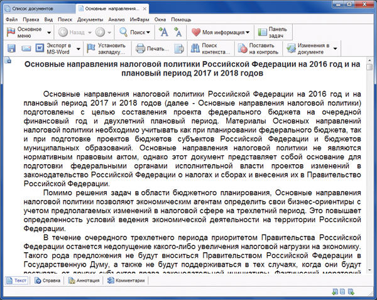Expand the Изменения в документе dropdown
This screenshot has height=300, width=377.
coord(335,48)
